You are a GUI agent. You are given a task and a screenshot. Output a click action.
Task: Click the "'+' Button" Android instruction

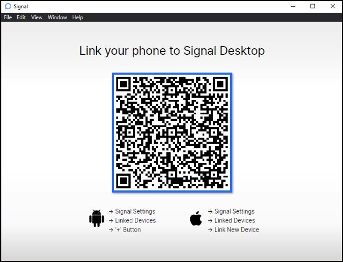coord(128,230)
